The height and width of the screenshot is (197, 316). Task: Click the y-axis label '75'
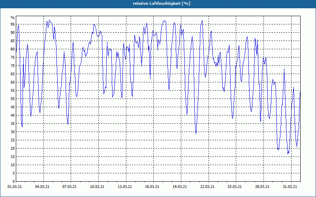[x=13, y=57]
